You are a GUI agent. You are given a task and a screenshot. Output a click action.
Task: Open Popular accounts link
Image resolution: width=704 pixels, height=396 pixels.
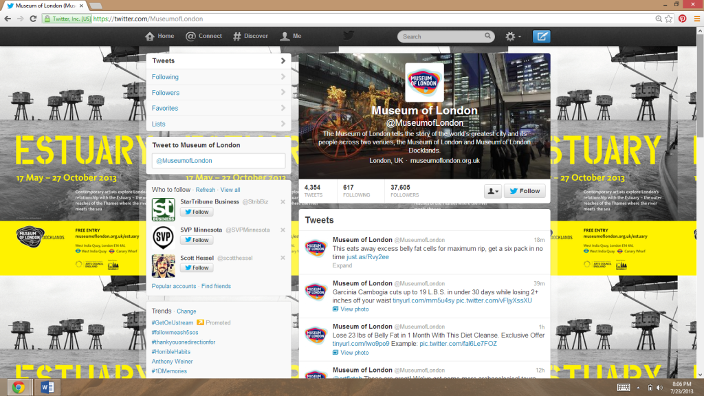pyautogui.click(x=174, y=287)
